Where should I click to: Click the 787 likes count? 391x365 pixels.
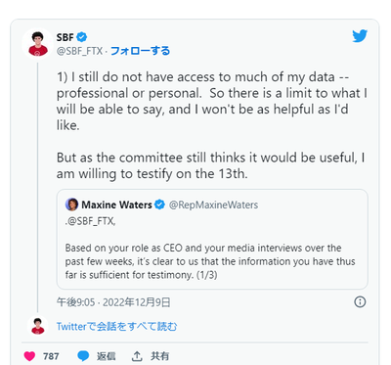(51, 356)
